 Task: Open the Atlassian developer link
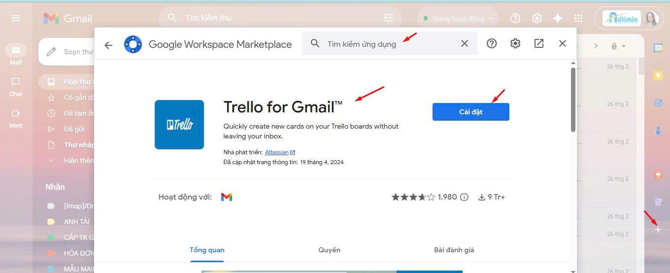click(277, 152)
